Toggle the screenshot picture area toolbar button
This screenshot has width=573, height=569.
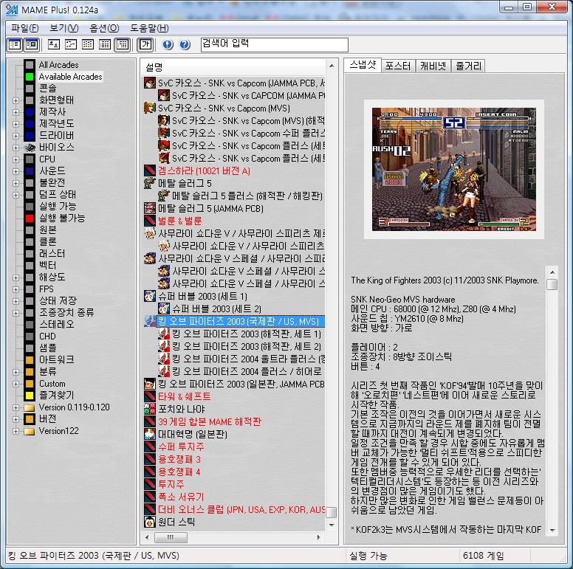click(32, 44)
